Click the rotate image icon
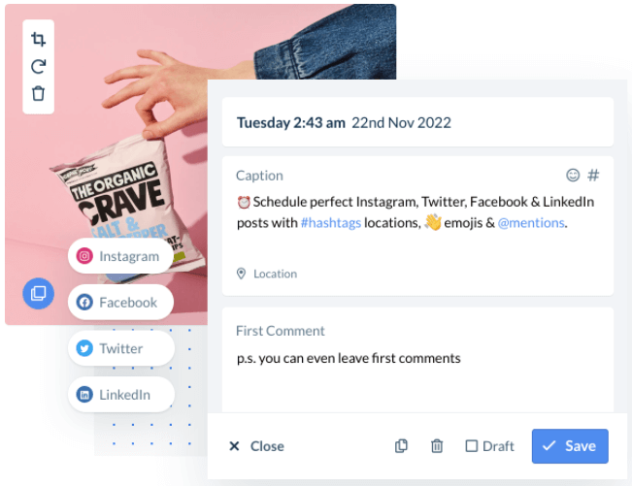 38,66
